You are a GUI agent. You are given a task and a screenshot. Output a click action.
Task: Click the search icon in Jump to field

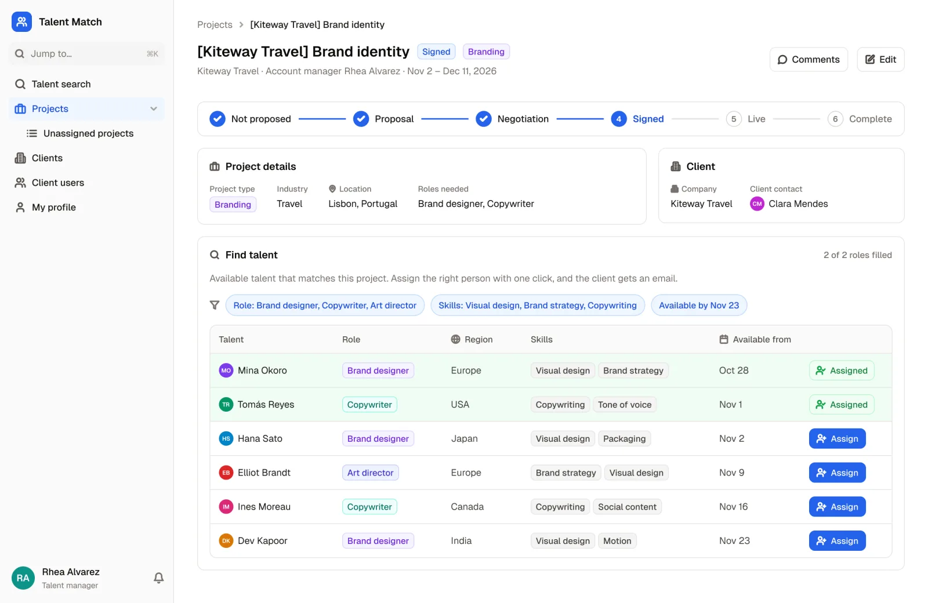pos(20,54)
